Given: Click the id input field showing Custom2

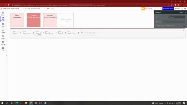Looking at the screenshot, I should click(x=176, y=17).
